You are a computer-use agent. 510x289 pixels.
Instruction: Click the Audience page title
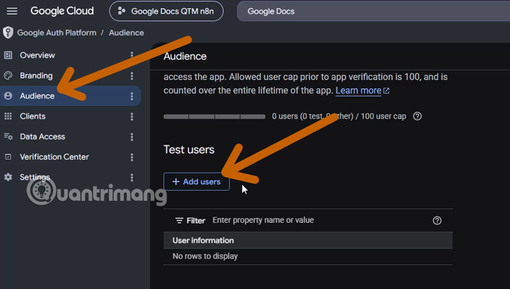click(185, 56)
